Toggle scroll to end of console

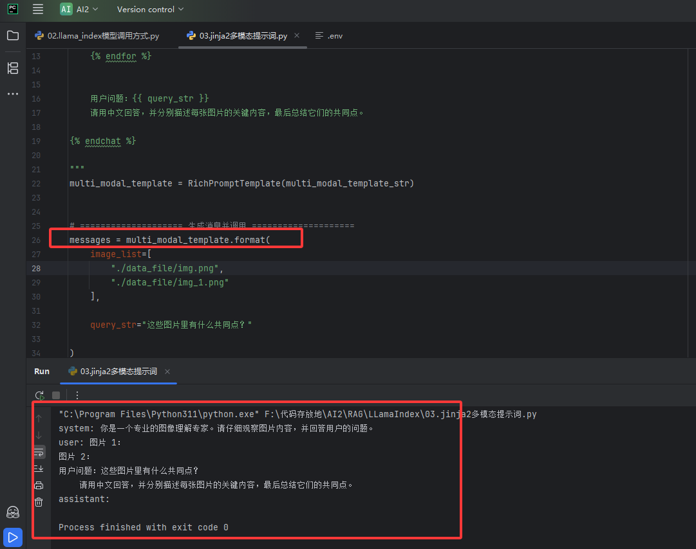click(x=39, y=469)
